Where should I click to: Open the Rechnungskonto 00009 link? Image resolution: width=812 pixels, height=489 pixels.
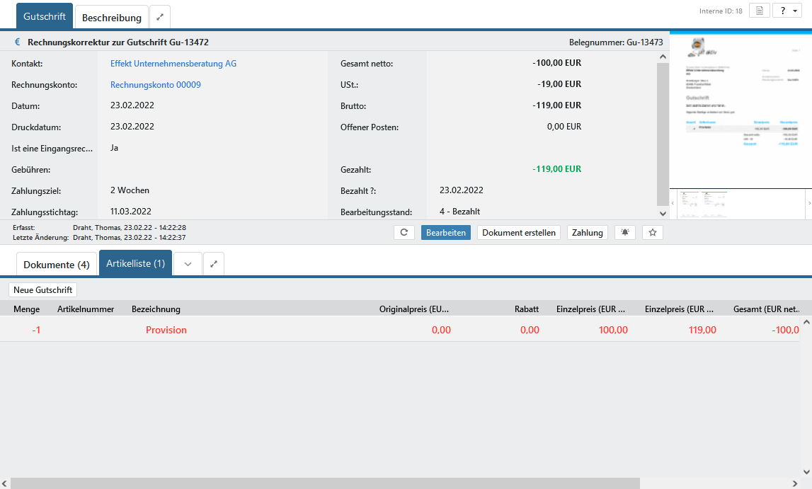(x=156, y=85)
